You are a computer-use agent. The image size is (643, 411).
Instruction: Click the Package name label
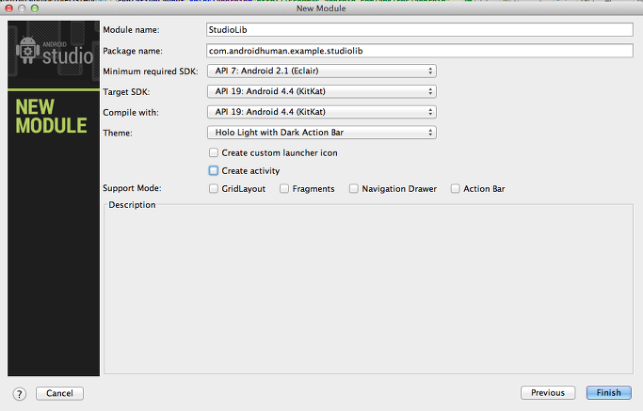pyautogui.click(x=133, y=51)
